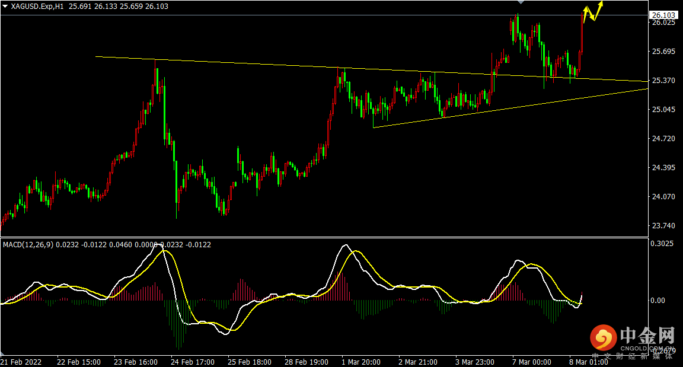Click the 25.045 price axis label

(x=663, y=109)
